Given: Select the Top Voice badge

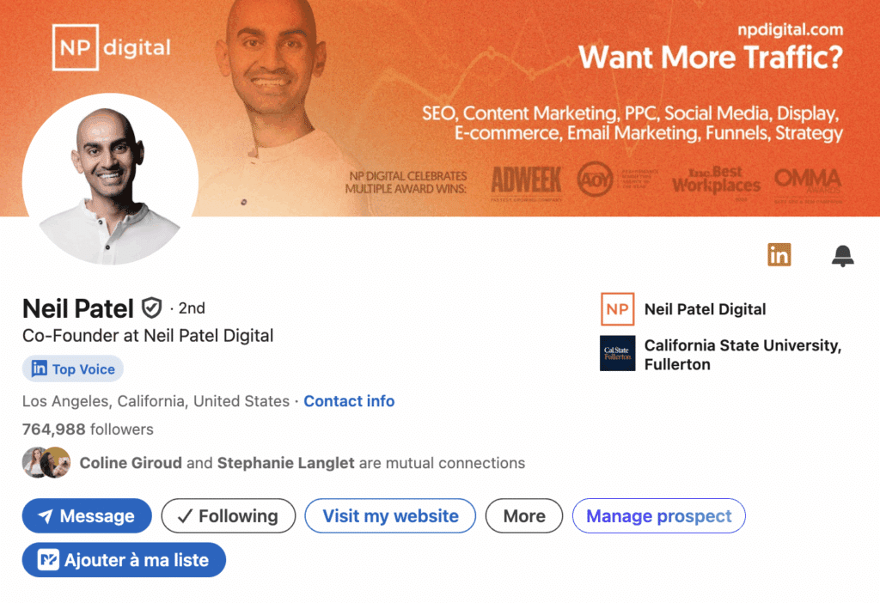Looking at the screenshot, I should [72, 368].
